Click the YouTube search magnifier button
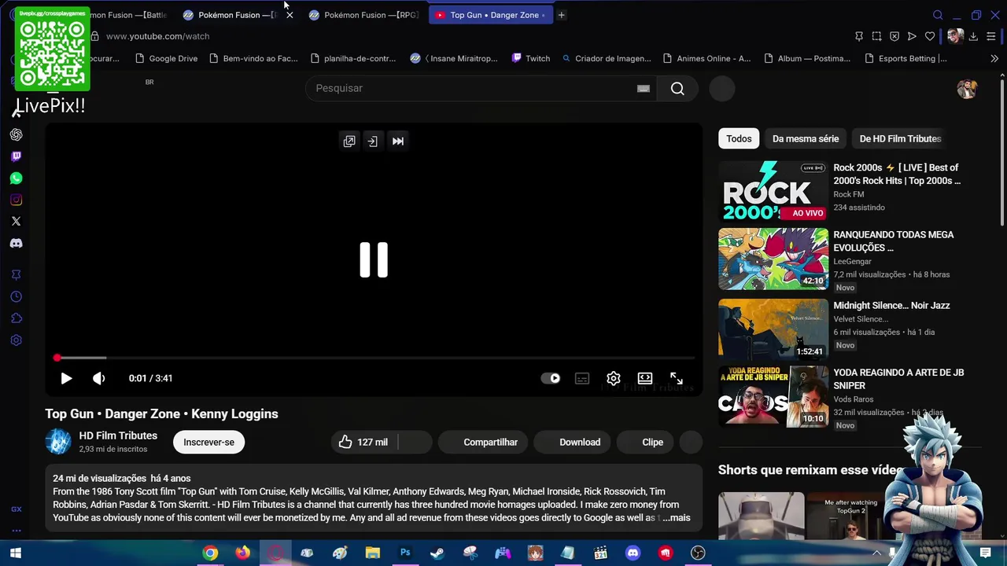 pyautogui.click(x=677, y=88)
